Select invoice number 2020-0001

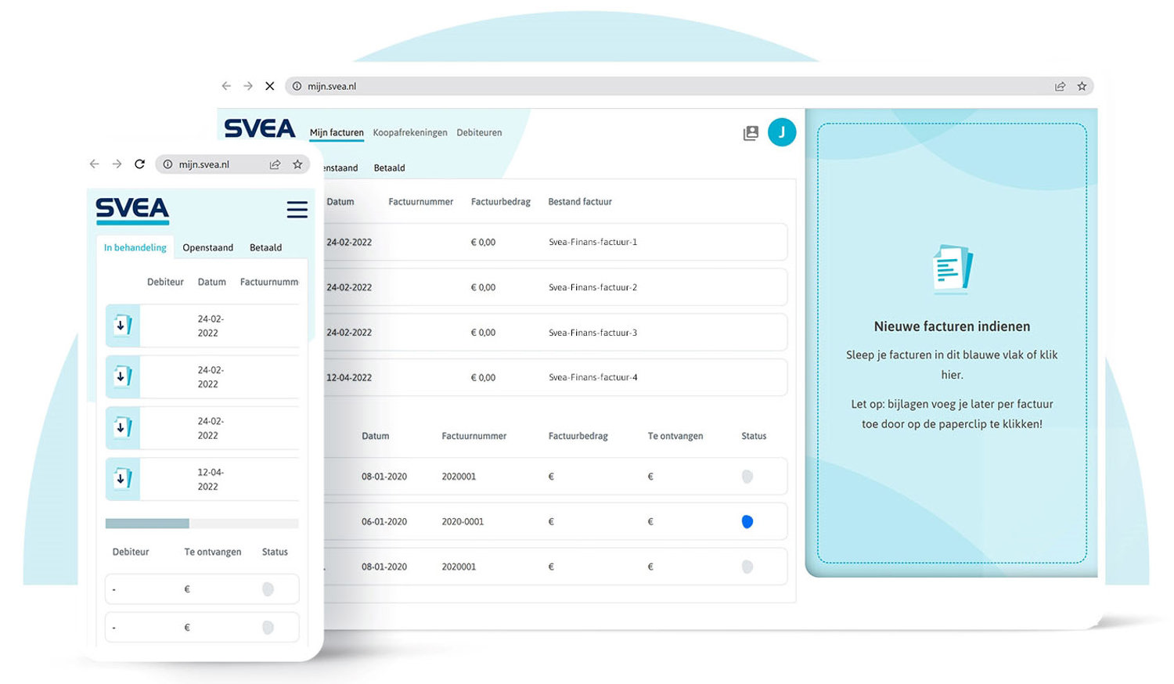tap(463, 522)
